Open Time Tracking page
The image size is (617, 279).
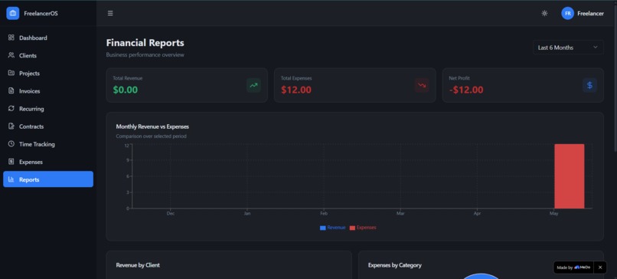coord(48,144)
